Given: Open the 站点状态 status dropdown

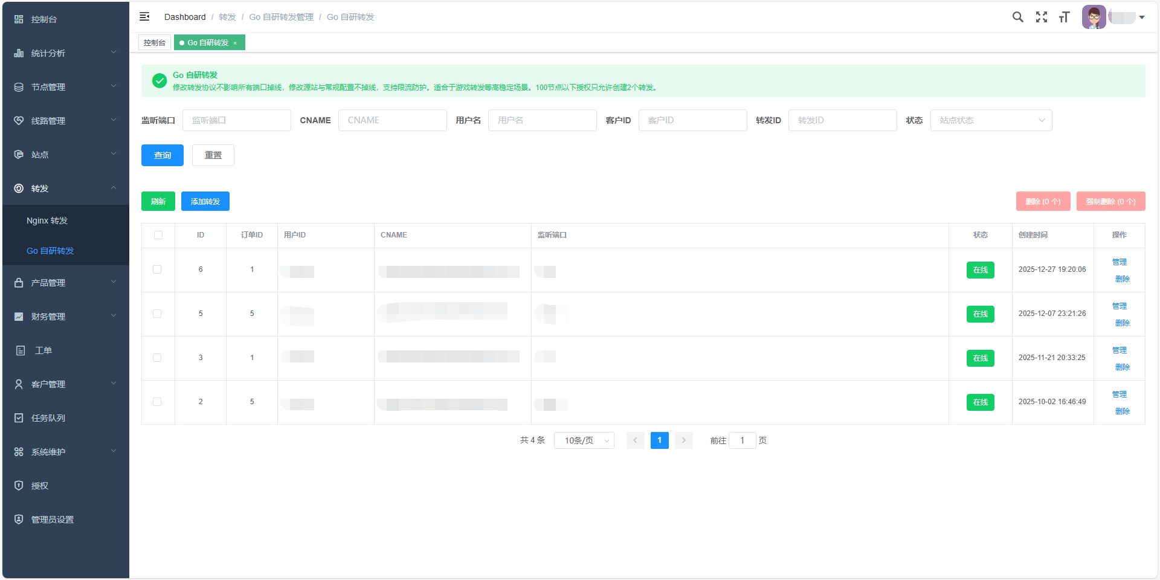Looking at the screenshot, I should tap(991, 120).
